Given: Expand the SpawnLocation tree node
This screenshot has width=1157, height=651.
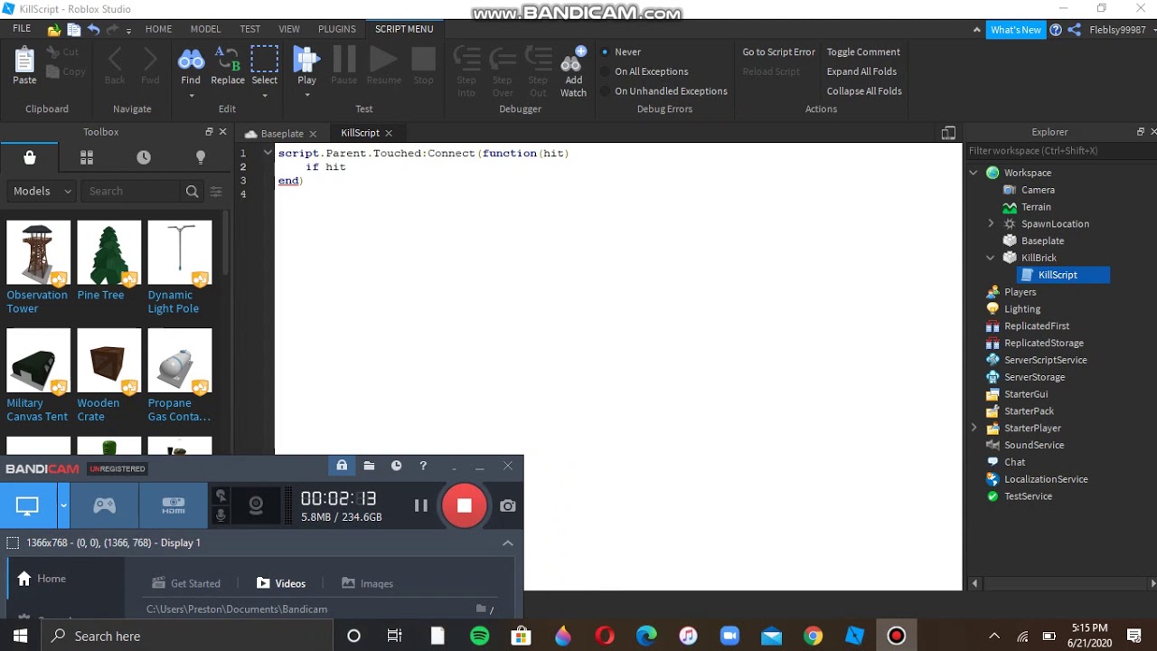Looking at the screenshot, I should pos(991,223).
